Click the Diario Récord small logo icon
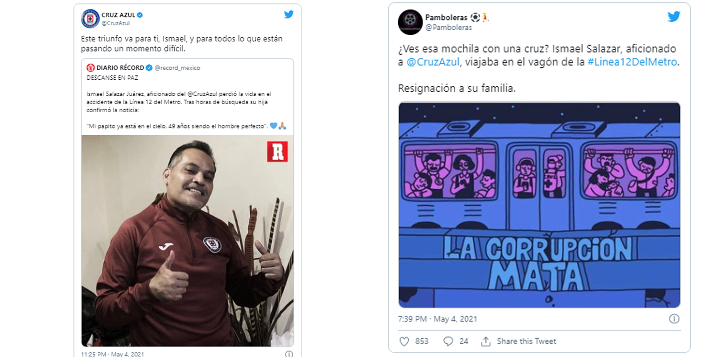This screenshot has height=357, width=715. [90, 67]
